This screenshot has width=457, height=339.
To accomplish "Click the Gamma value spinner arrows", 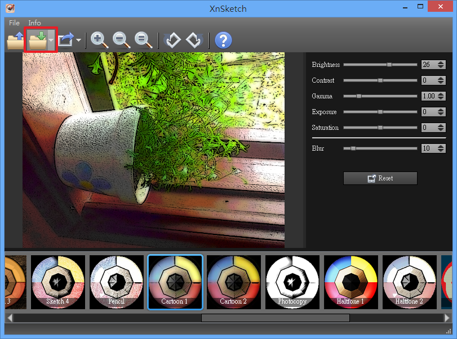I will coord(440,96).
